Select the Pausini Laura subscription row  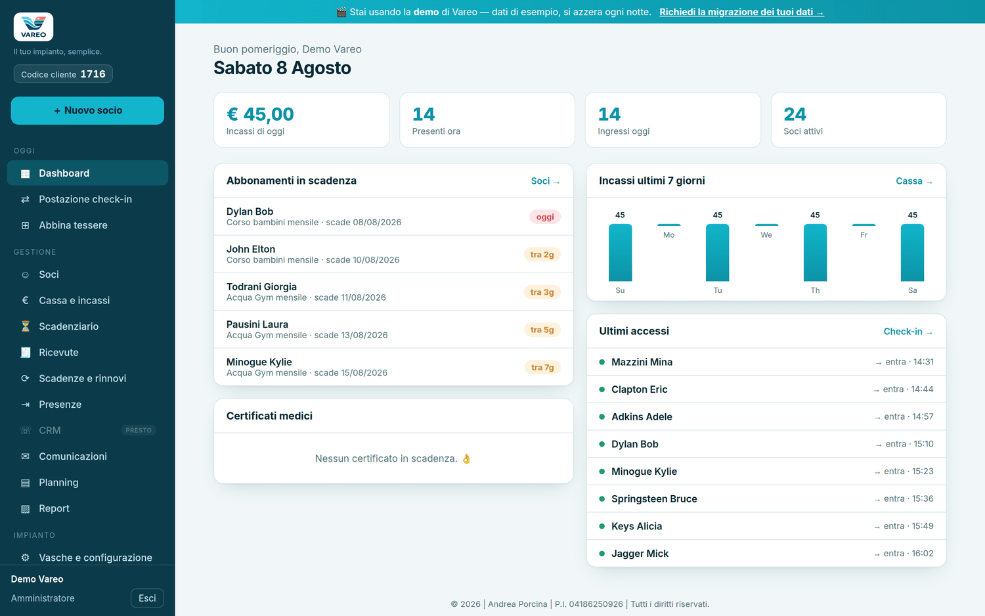393,330
